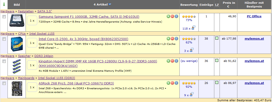The image size is (272, 102).
Task: Open Speicher breadcrumb link
Action: coord(24,56)
